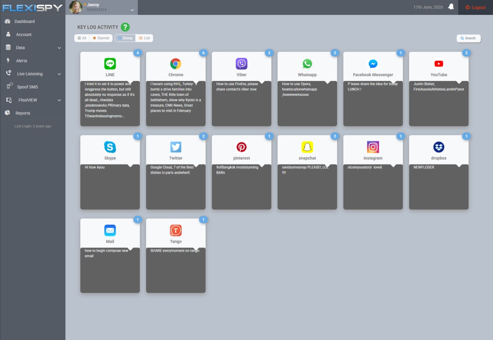
Task: Open Alerts menu item
Action: coord(22,61)
